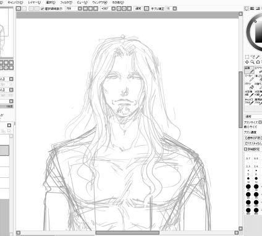This screenshot has width=262, height=236.
Task: Pick the 10 brush size preset
Action: pyautogui.click(x=248, y=180)
